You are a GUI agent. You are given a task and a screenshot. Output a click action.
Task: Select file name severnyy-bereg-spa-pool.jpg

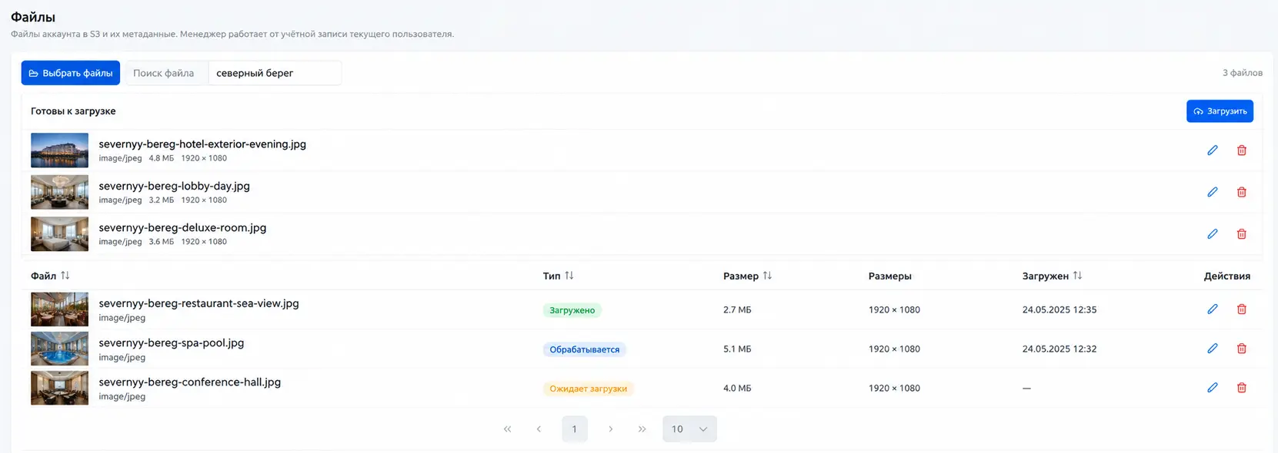tap(172, 342)
